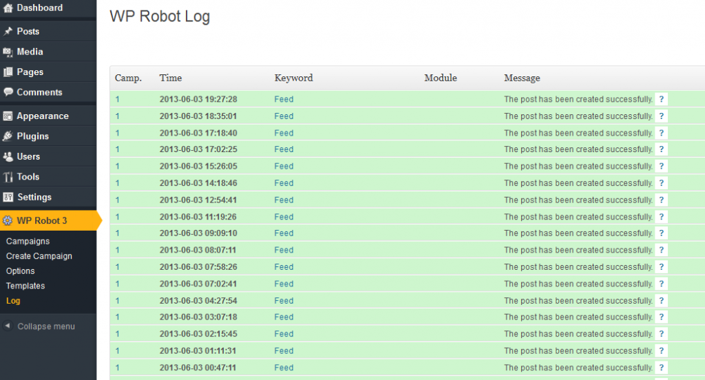Open the Campaigns submenu item

(28, 242)
